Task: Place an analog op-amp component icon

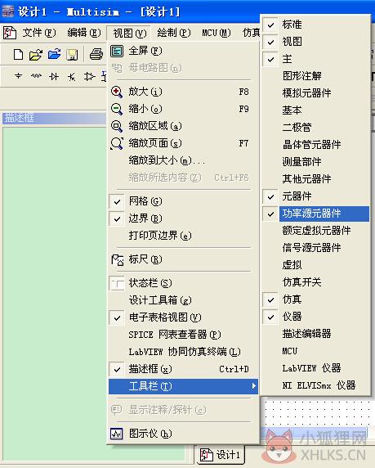Action: pos(89,77)
